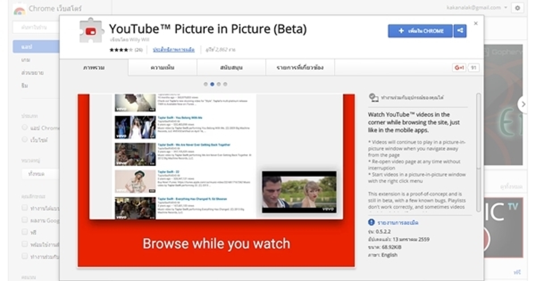Tick the ฟรี (free) checkbox in sidebar
Screen dimensions: 536x281
25,232
